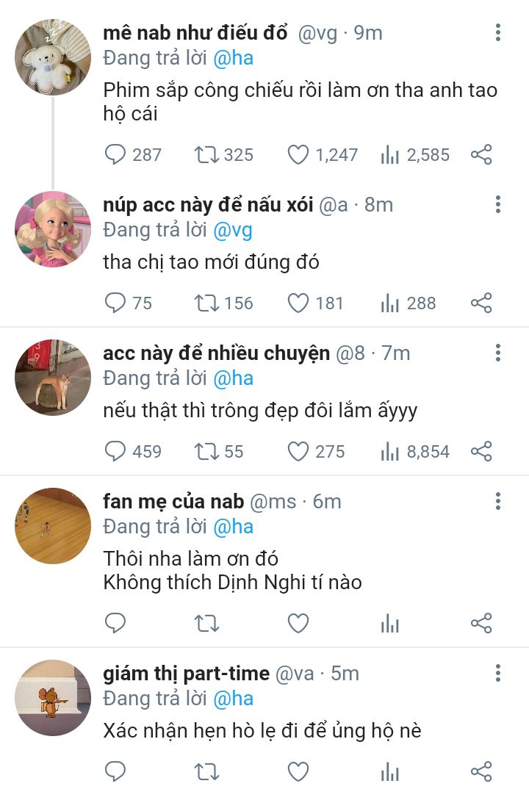Share giám thị part-time's tweet
Screen dimensions: 529x789
(x=481, y=771)
